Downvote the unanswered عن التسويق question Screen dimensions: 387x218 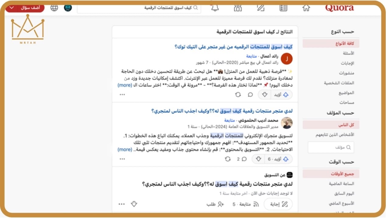[134, 204]
